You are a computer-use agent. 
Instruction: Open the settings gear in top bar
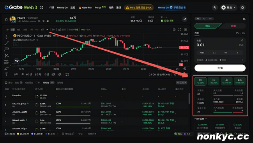(242, 7)
